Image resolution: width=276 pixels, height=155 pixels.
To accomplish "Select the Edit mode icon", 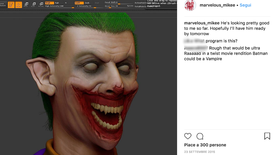I will [11, 5].
